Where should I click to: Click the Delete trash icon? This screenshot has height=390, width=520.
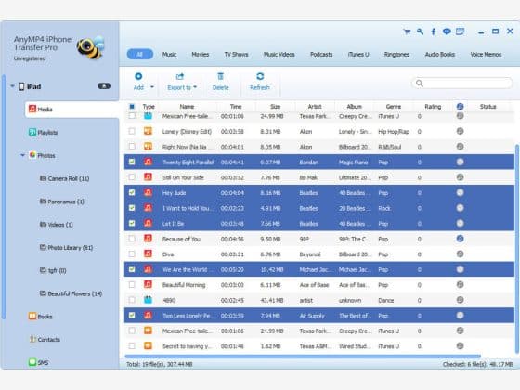221,76
